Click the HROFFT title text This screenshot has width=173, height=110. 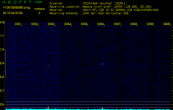coord(17,2)
